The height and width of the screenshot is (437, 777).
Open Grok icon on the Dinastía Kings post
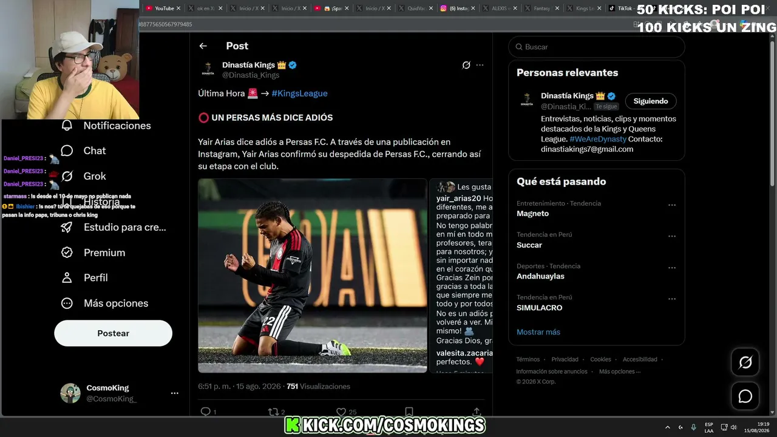(466, 65)
